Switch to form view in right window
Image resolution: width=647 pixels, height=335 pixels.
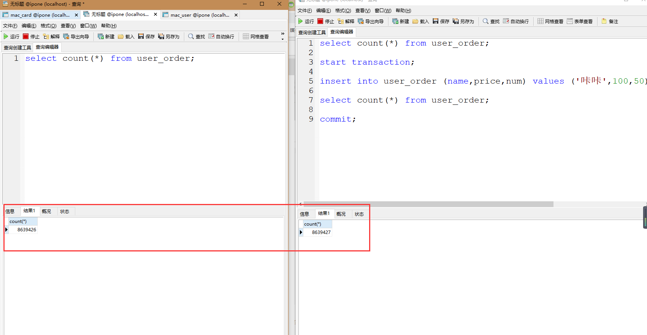coord(580,21)
